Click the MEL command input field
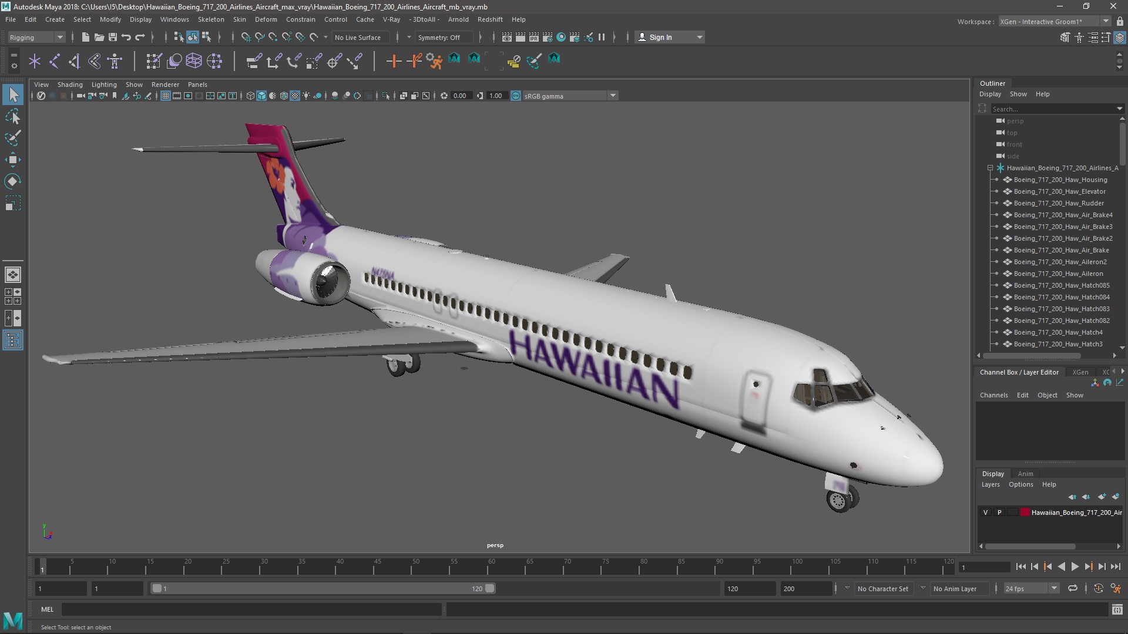The width and height of the screenshot is (1128, 634). pyautogui.click(x=251, y=609)
